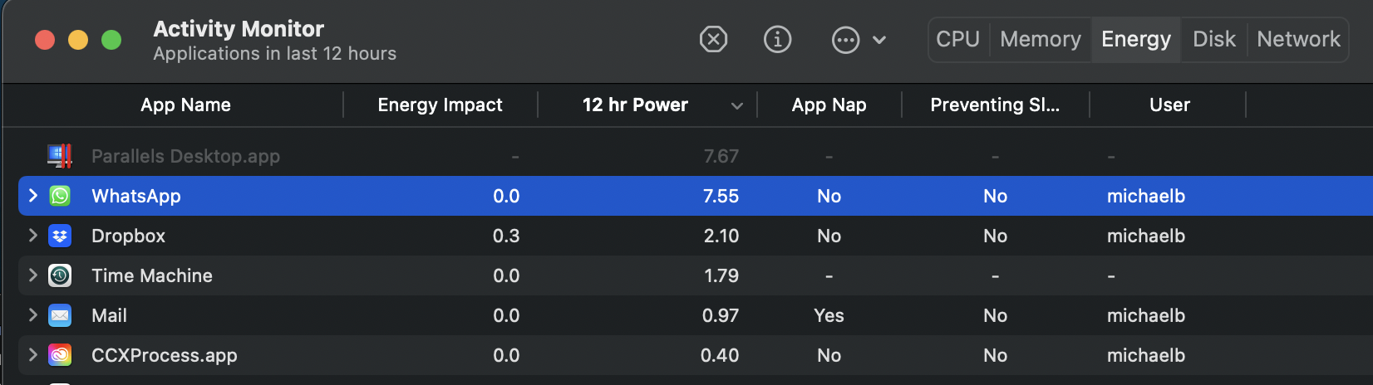Click Dropbox's 2.10 12 hr Power value
This screenshot has height=385, width=1373.
pyautogui.click(x=721, y=236)
